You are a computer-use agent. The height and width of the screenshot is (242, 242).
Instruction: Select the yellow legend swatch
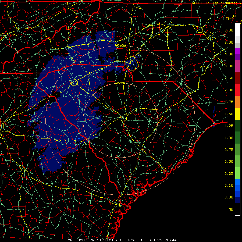coord(237,114)
